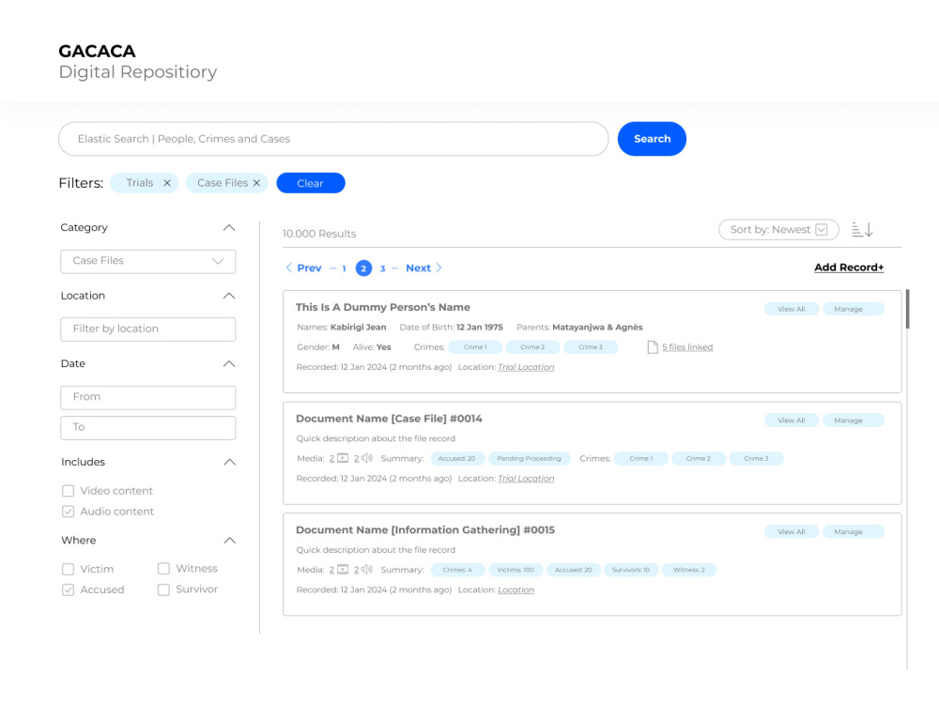
Task: Click the blue Search button
Action: point(652,139)
